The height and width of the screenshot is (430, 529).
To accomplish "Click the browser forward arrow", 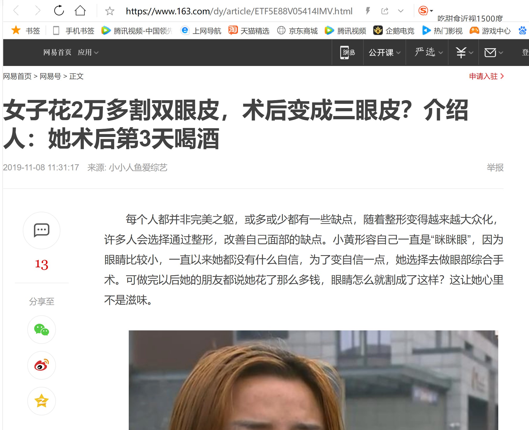I will tap(38, 11).
